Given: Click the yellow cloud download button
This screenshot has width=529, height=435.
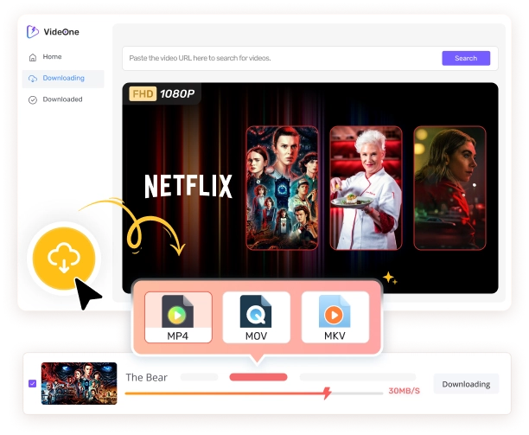Looking at the screenshot, I should (x=66, y=258).
